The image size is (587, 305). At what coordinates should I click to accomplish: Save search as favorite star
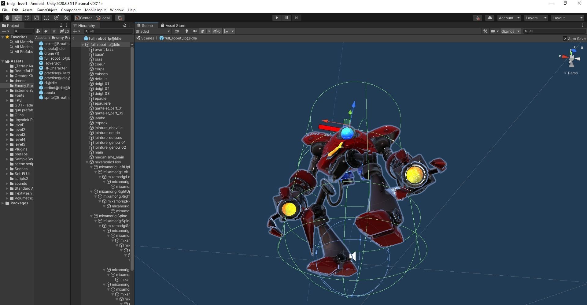click(x=54, y=31)
